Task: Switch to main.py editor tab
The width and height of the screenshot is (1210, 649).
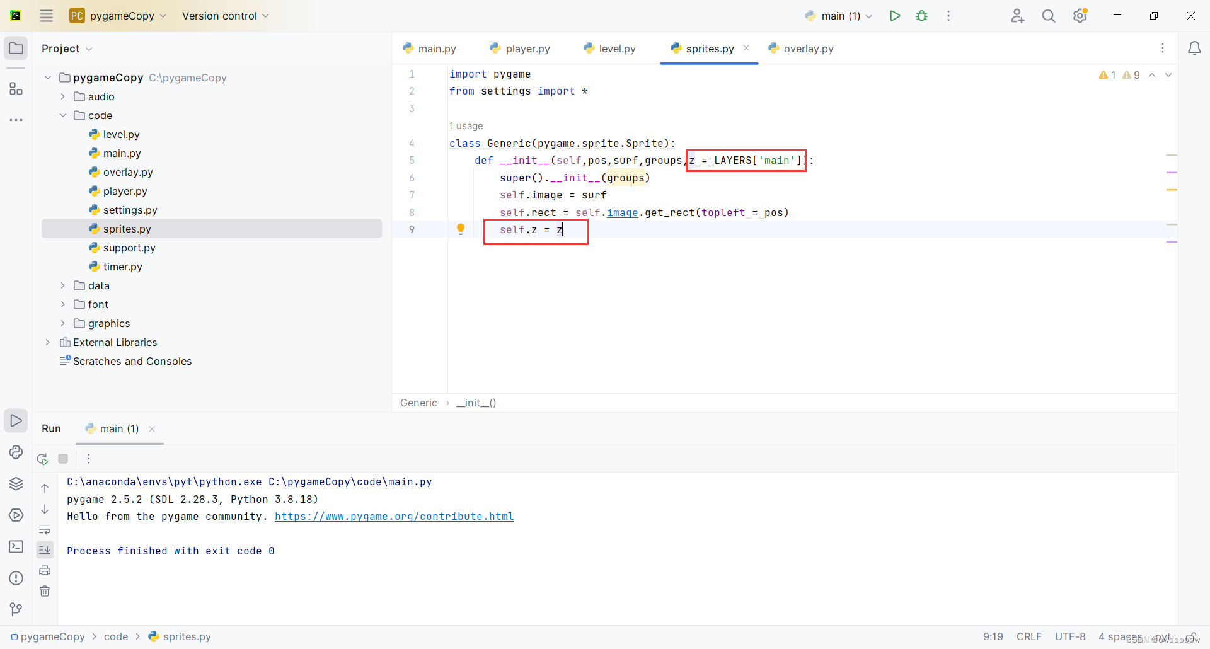Action: (x=430, y=49)
